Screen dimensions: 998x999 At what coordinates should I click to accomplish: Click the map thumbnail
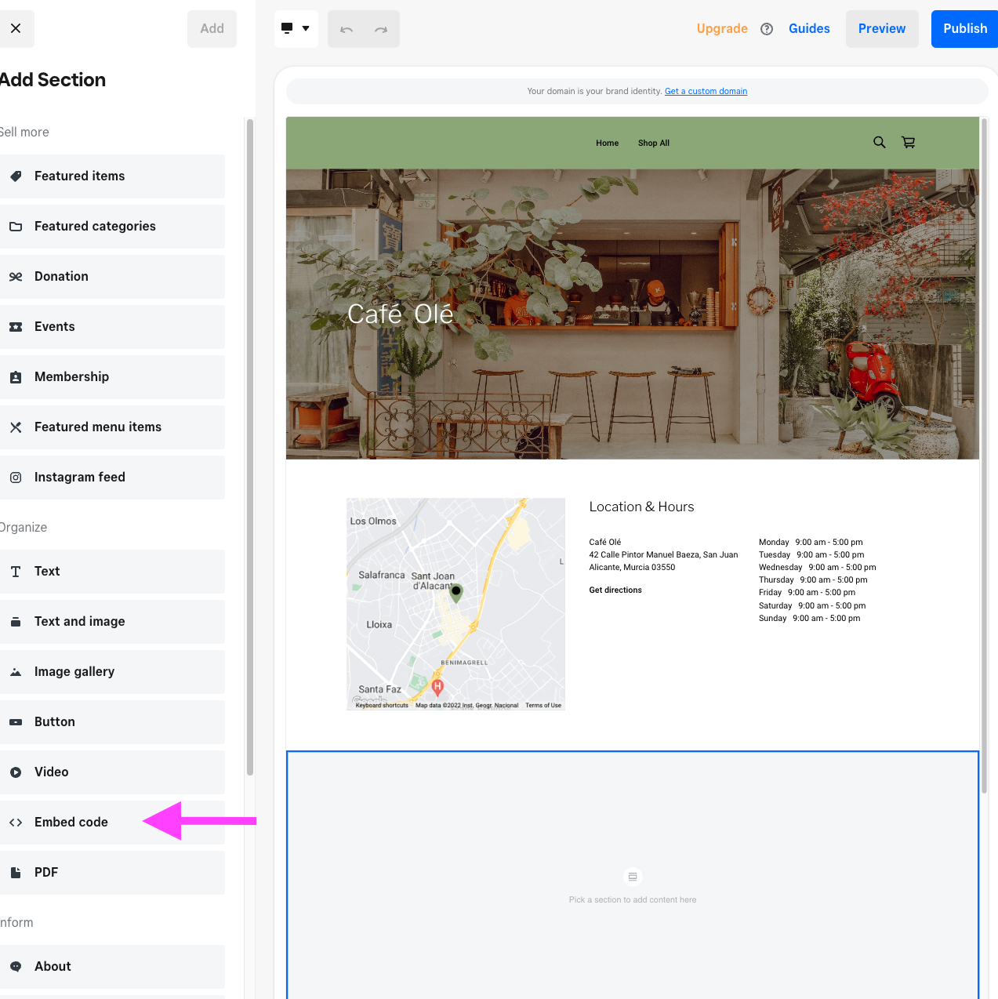(x=455, y=604)
